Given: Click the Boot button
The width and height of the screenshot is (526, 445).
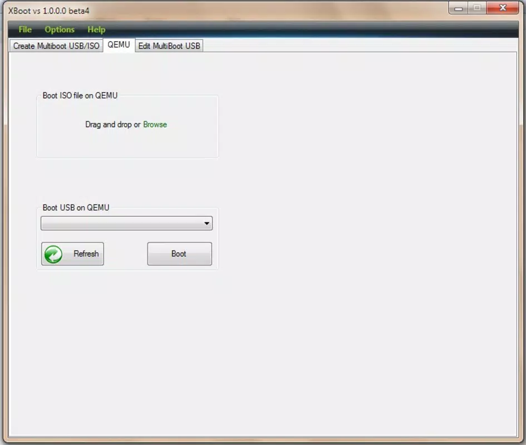Looking at the screenshot, I should coord(179,254).
